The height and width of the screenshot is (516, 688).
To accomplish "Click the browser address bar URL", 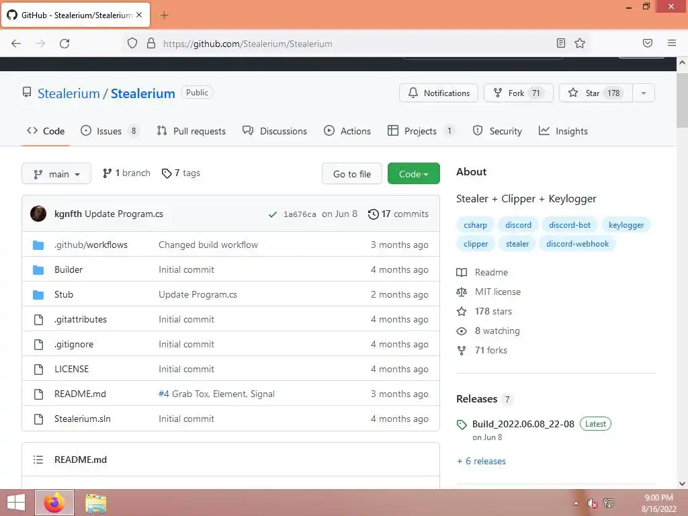I will 247,44.
